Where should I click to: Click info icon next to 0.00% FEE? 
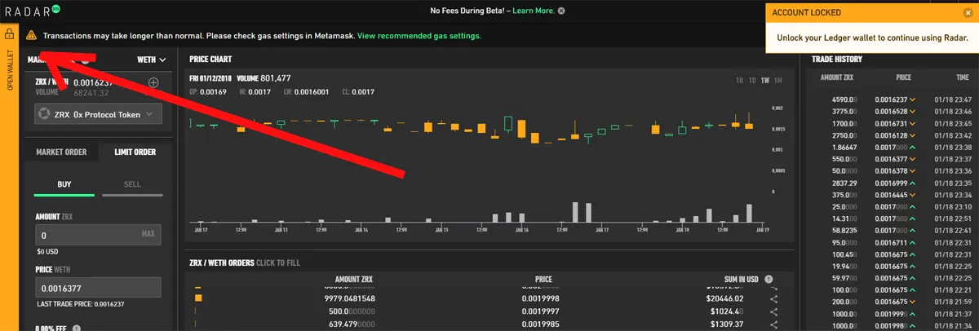[76, 328]
